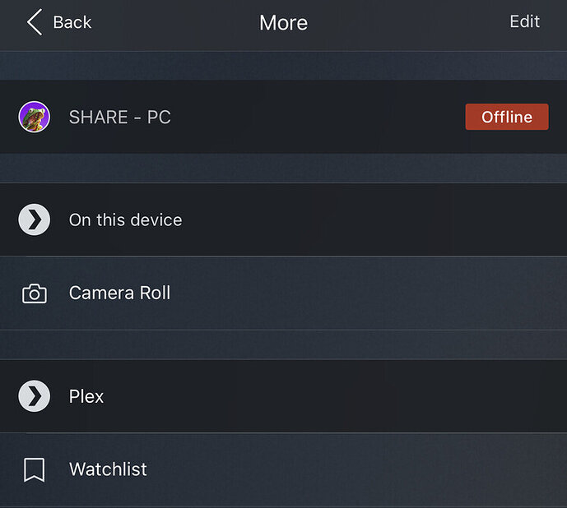The height and width of the screenshot is (508, 567).
Task: Select the SHARE - PC server name
Action: pyautogui.click(x=119, y=117)
